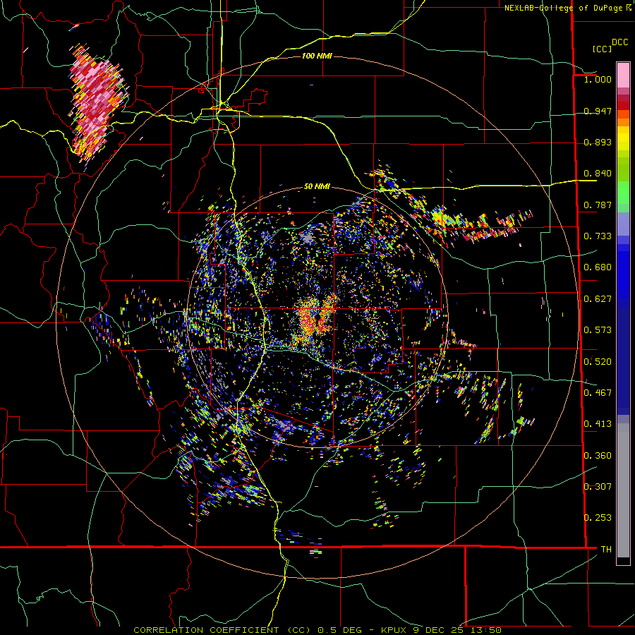Screen dimensions: 635x635
Task: Select the 0.360 value on the color scale
Action: [598, 455]
